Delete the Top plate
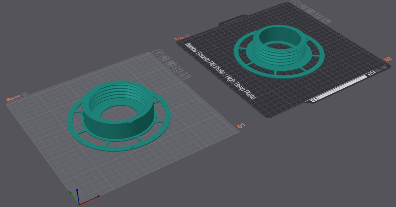The height and width of the screenshot is (207, 396). point(296,2)
